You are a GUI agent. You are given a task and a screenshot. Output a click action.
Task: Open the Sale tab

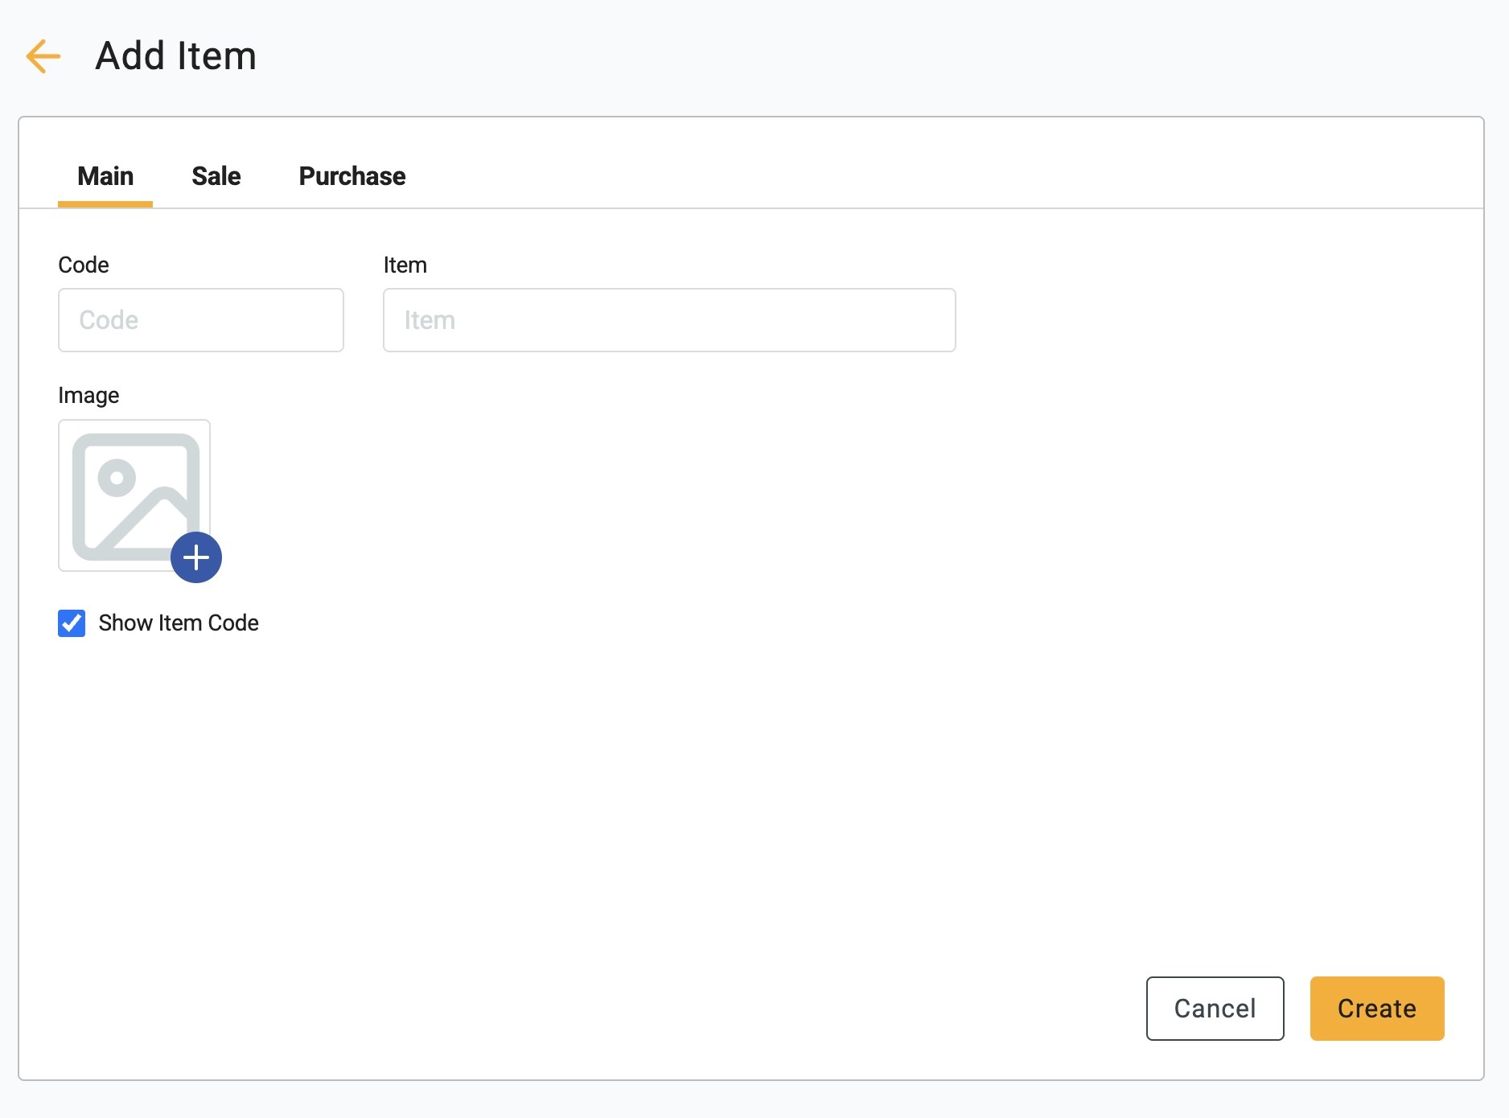click(216, 176)
